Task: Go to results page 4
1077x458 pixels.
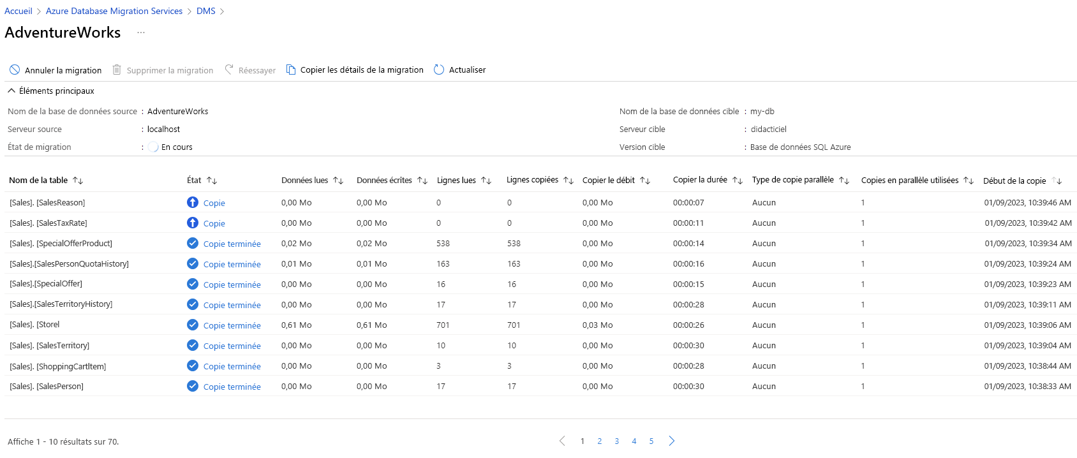Action: pyautogui.click(x=634, y=441)
